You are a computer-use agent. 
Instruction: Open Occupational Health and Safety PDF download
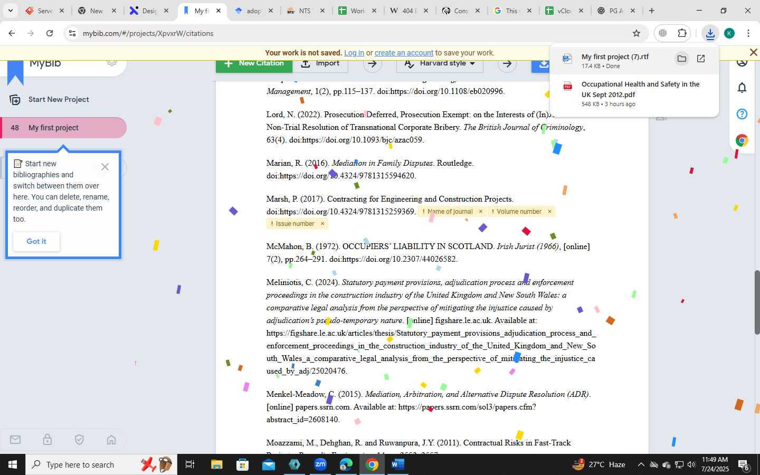[634, 93]
